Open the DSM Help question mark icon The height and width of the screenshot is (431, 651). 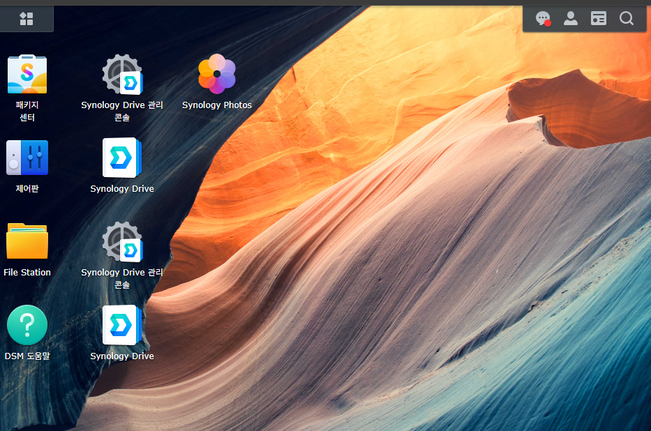[27, 325]
